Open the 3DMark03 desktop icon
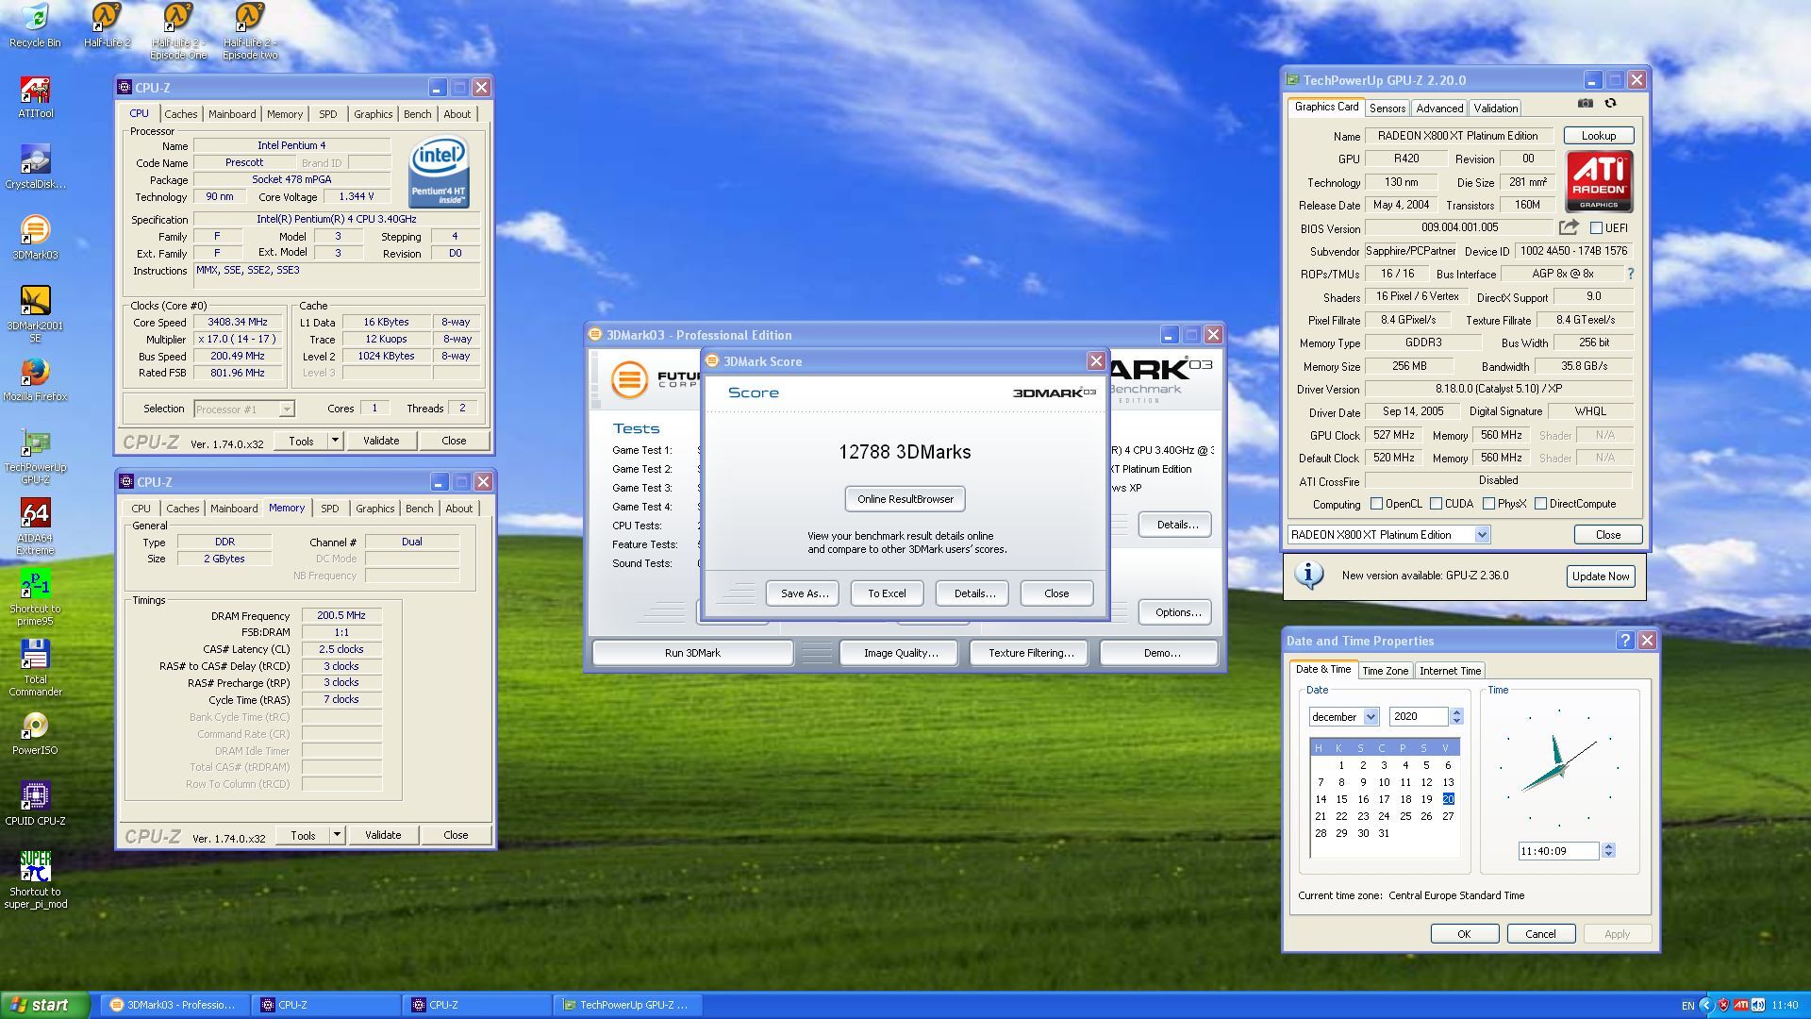The image size is (1811, 1019). coord(35,238)
